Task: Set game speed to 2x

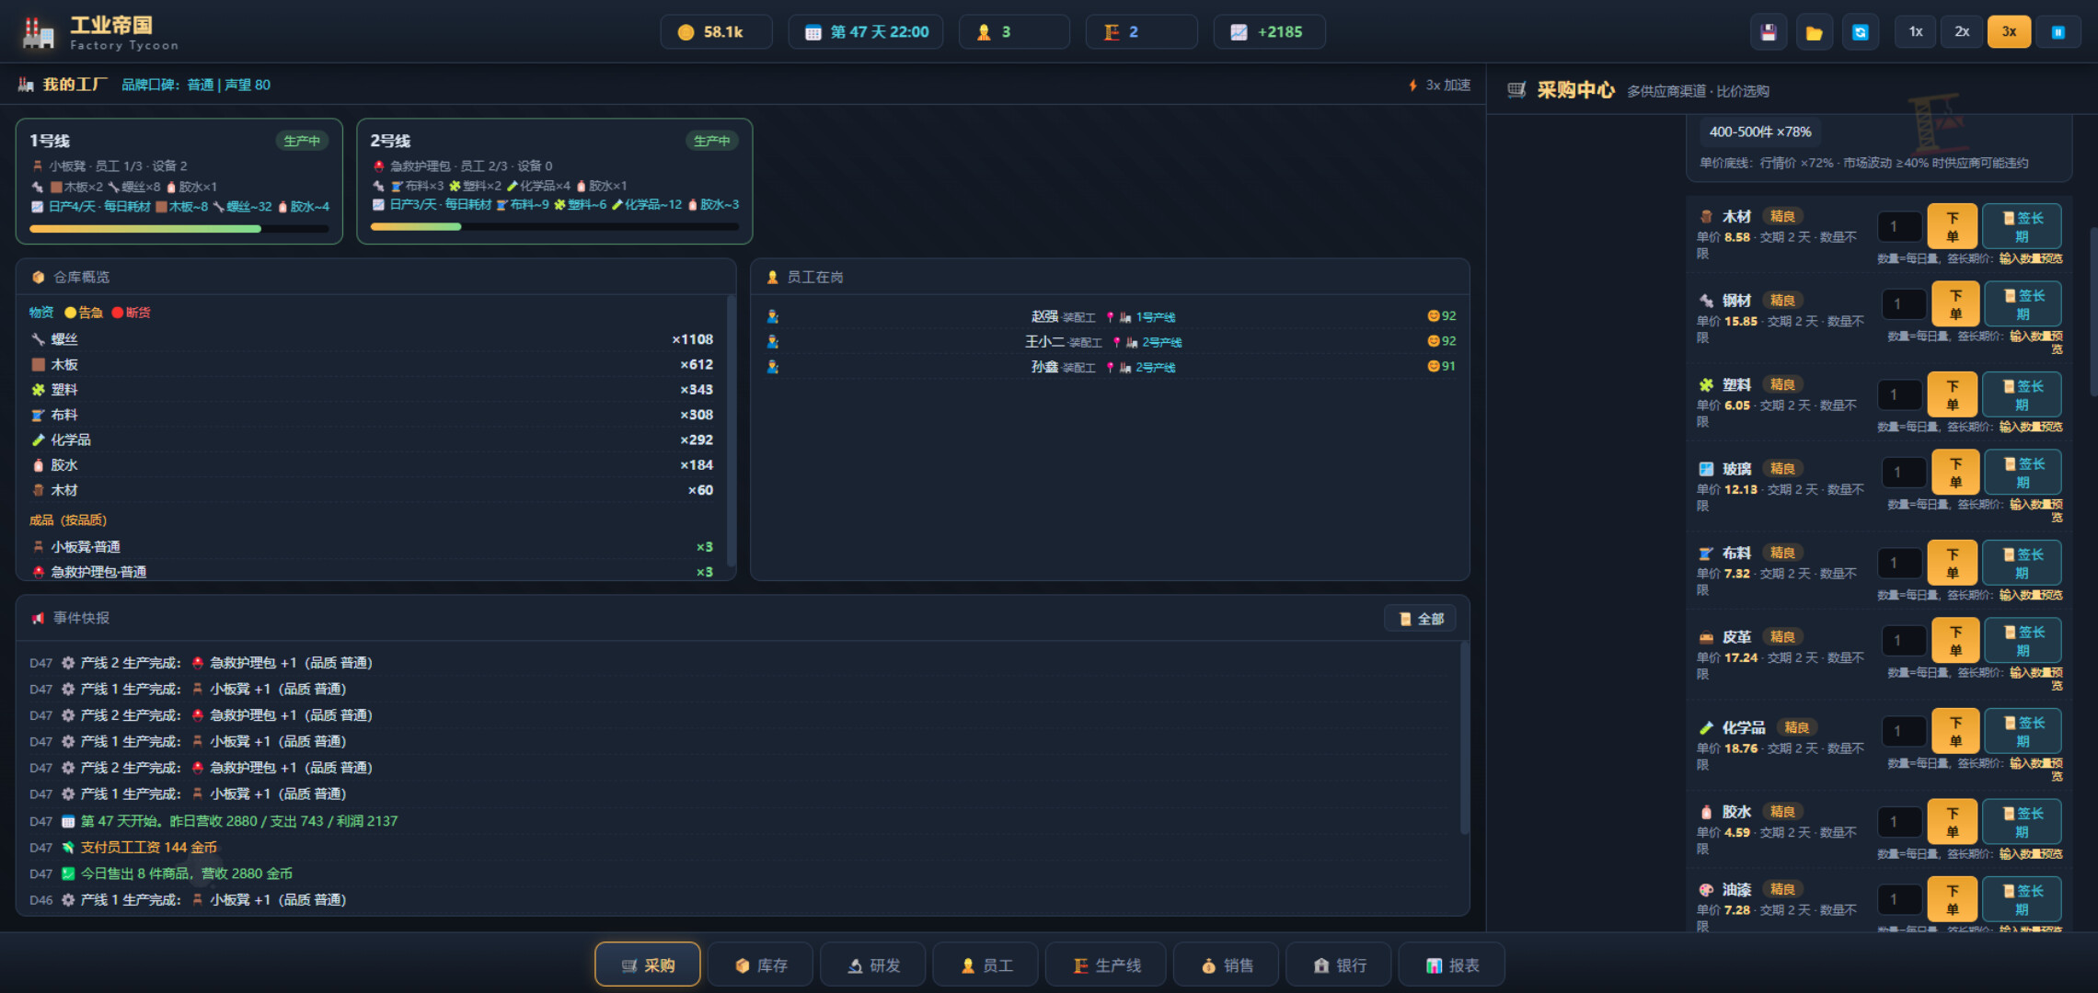Action: (x=1962, y=32)
